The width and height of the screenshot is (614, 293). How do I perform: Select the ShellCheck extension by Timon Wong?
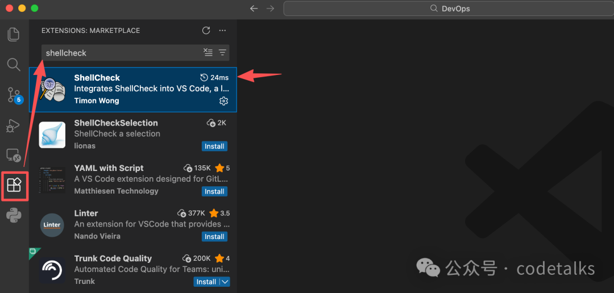pos(133,90)
